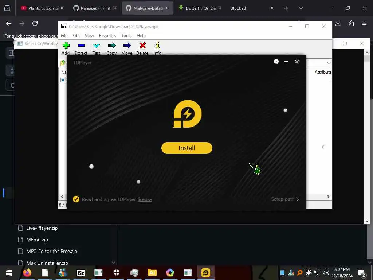Expand the Setup path option
This screenshot has width=373, height=280.
[x=285, y=199]
